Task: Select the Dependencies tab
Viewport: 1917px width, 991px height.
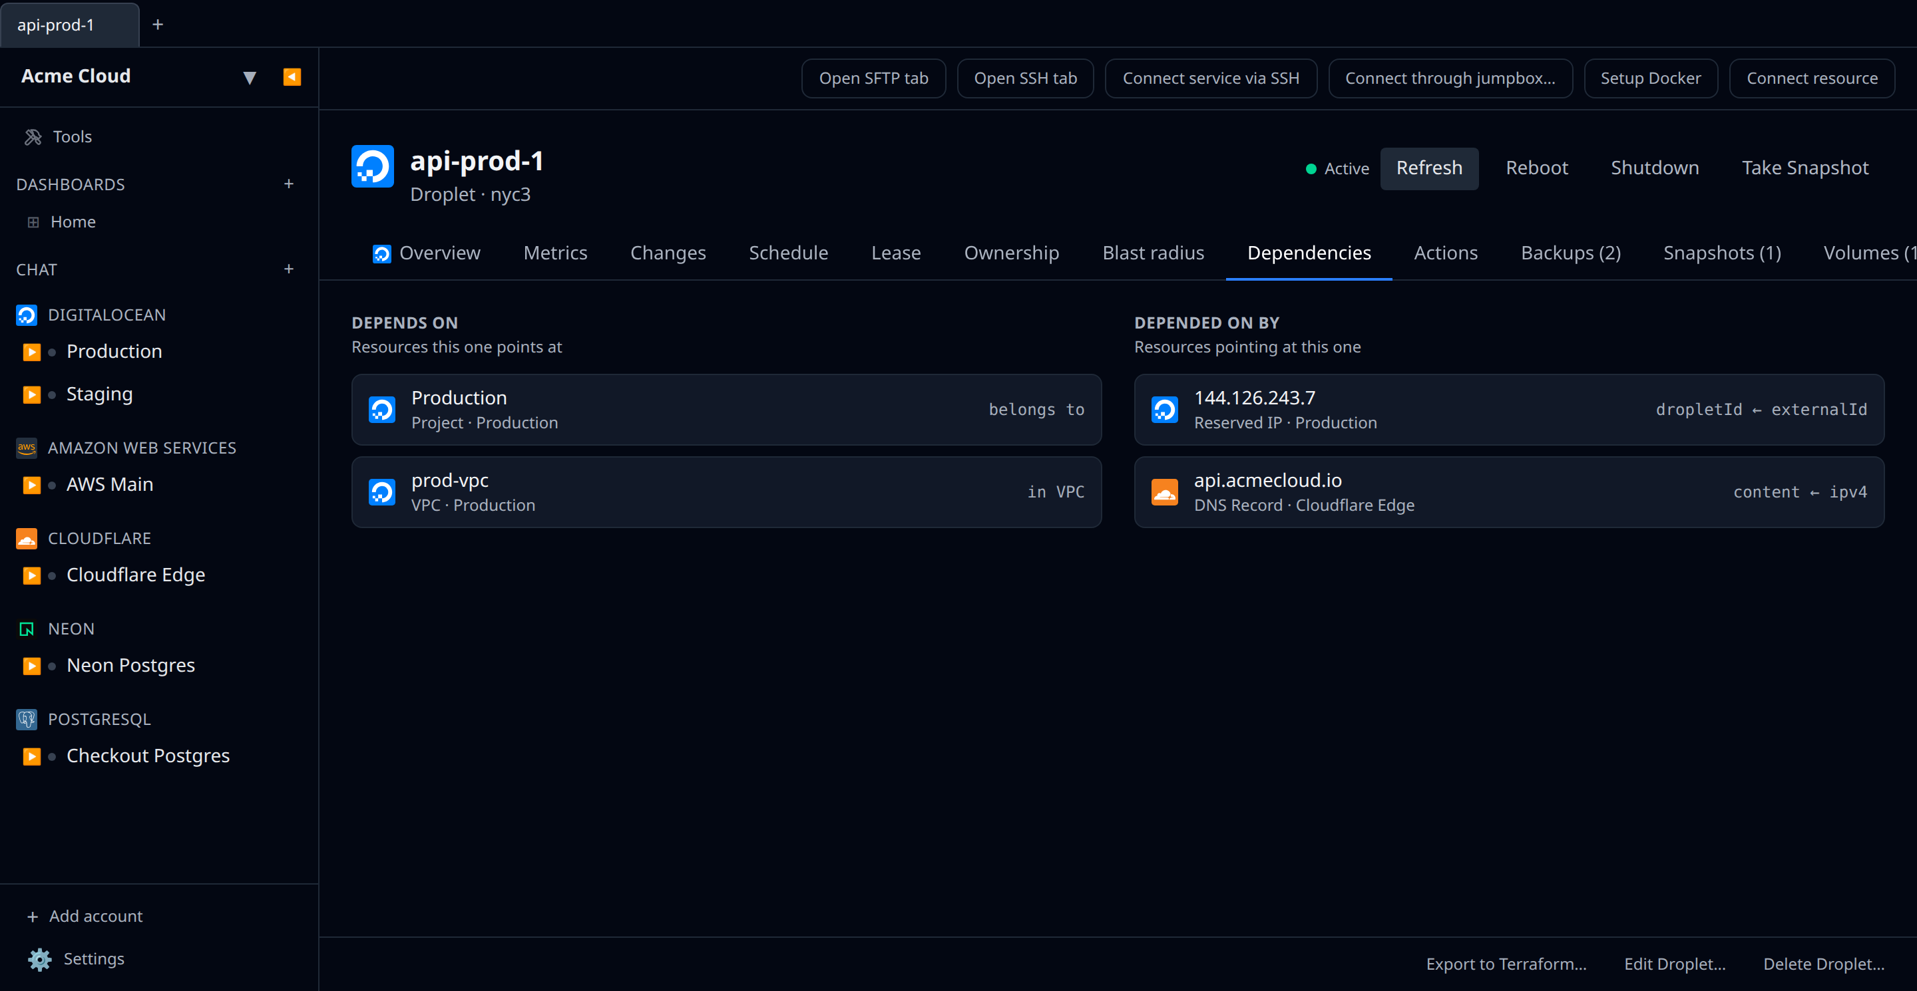Action: 1308,253
